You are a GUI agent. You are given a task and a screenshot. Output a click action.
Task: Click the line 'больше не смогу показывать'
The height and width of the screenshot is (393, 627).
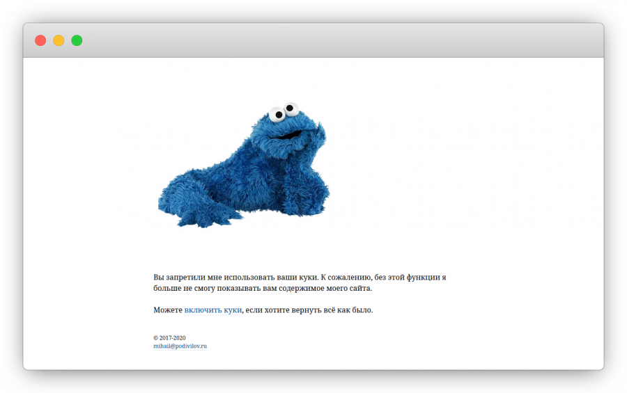click(x=209, y=288)
